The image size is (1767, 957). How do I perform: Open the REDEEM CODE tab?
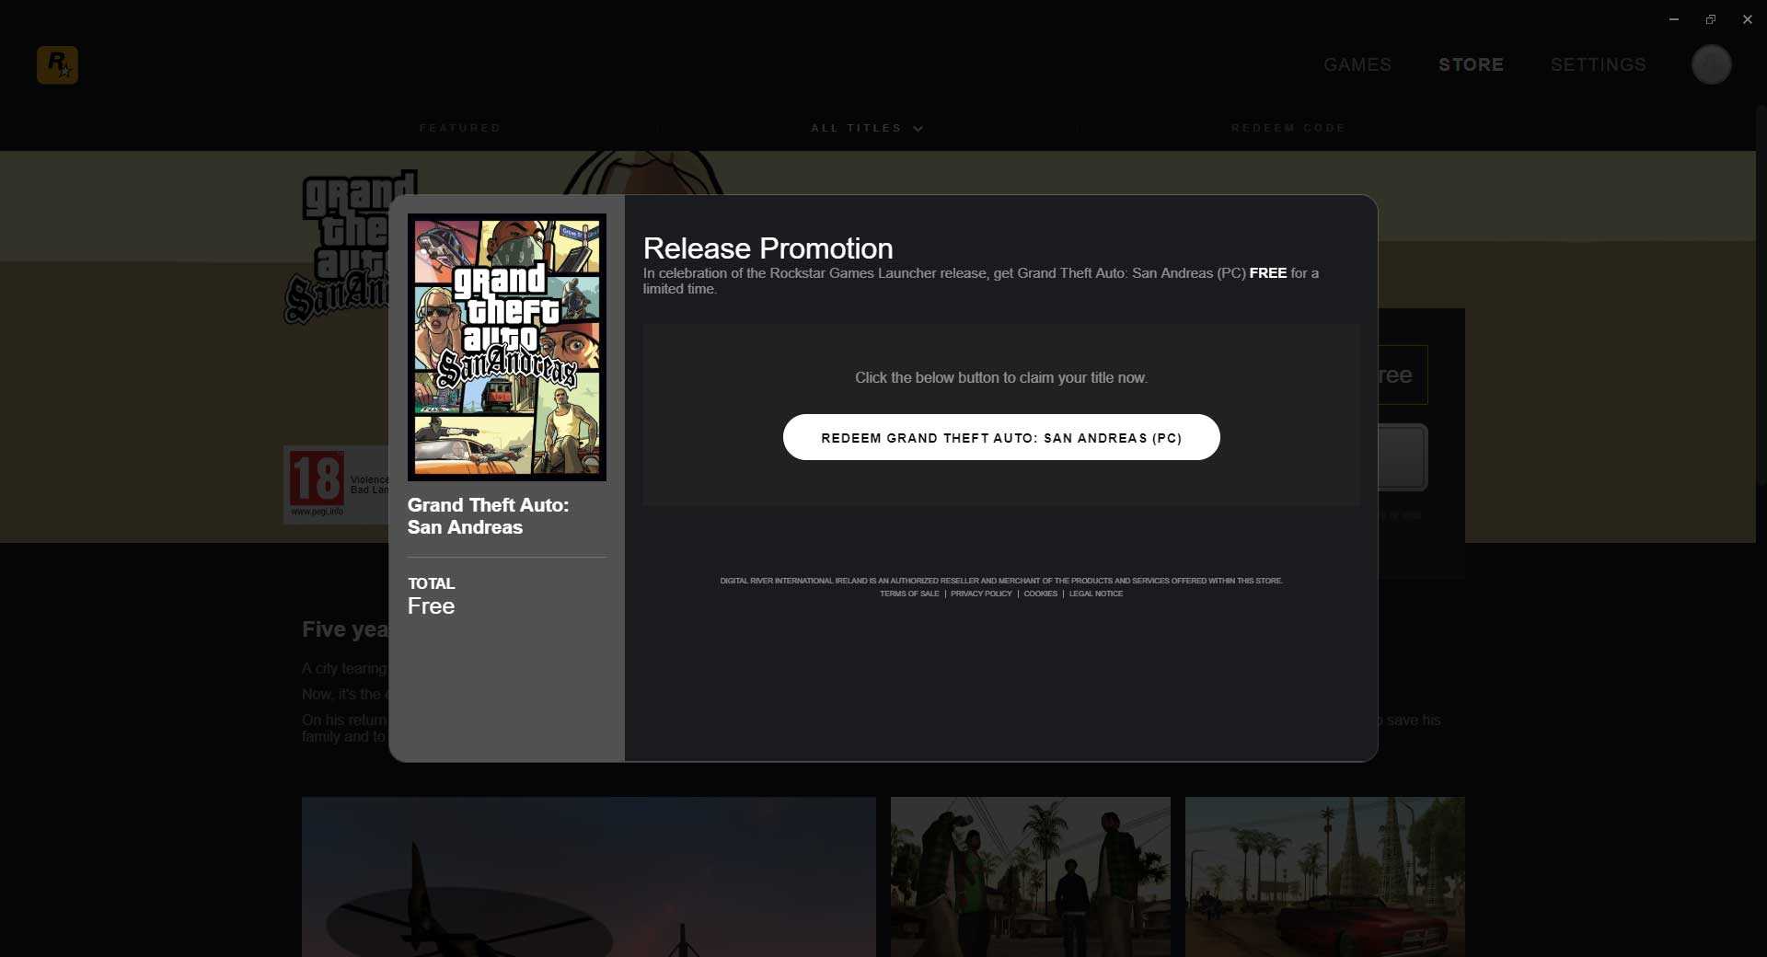coord(1288,128)
